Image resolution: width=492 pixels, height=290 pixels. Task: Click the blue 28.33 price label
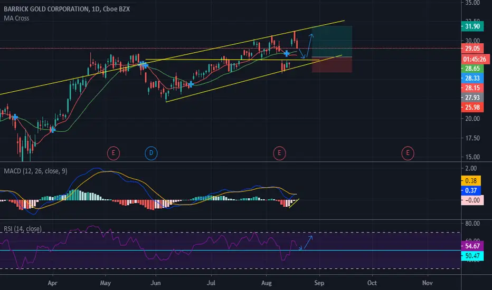(x=472, y=78)
